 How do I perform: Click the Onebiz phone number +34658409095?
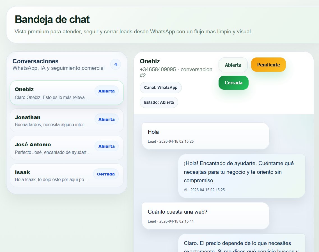tap(158, 69)
